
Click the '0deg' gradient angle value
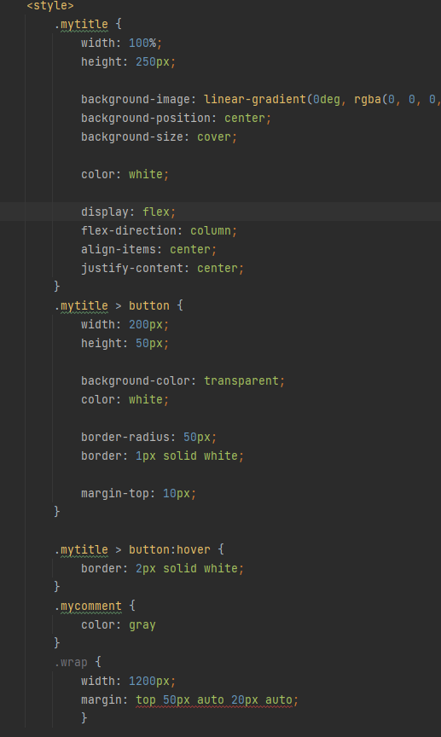[327, 100]
